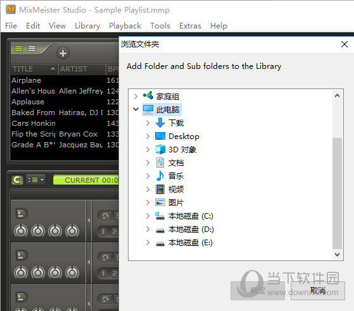Open the Playback menu
The image size is (354, 311).
point(125,26)
